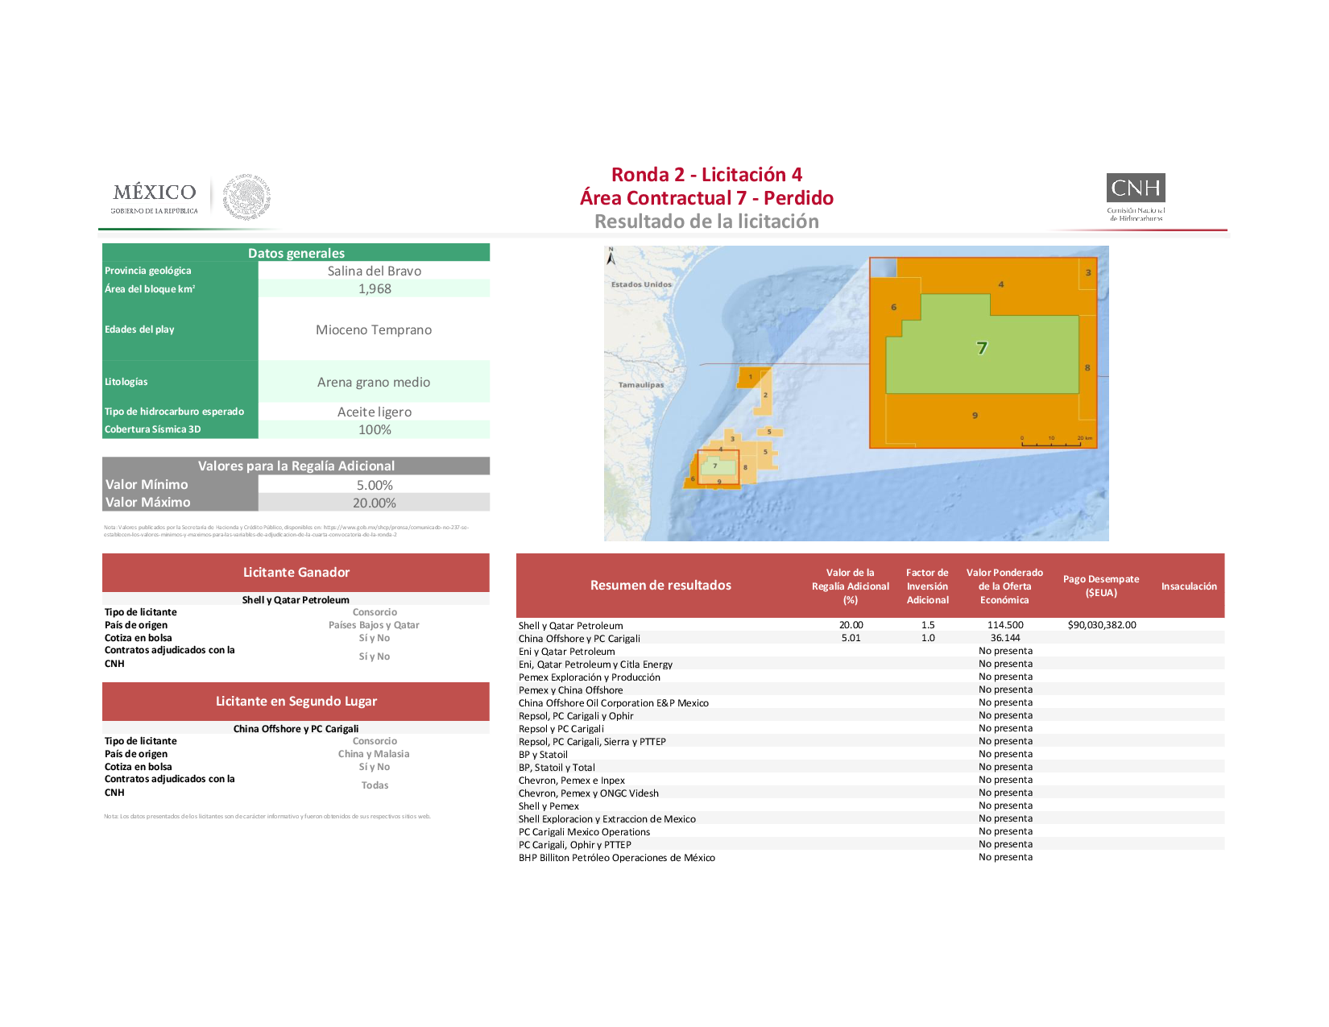This screenshot has height=1027, width=1329.
Task: Click heading 'Área Contractual 7 - Perdido'
Action: point(706,198)
